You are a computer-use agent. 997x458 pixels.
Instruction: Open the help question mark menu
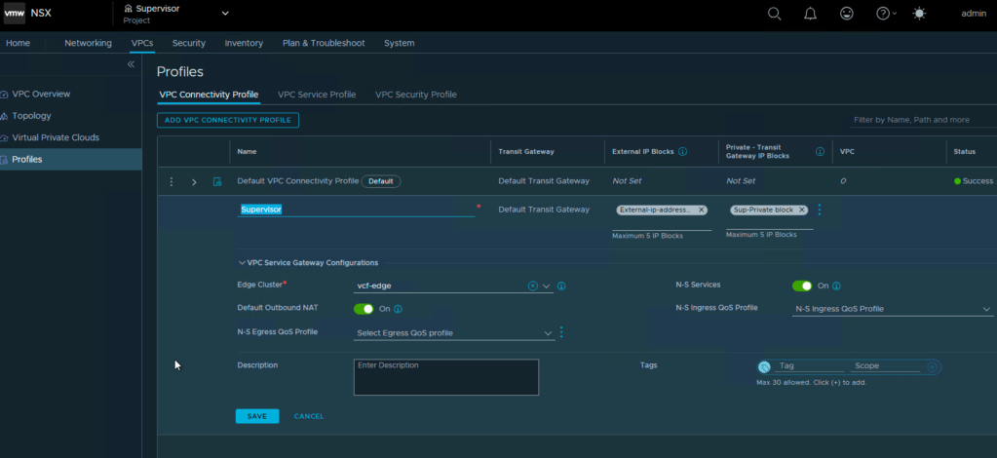tap(885, 14)
